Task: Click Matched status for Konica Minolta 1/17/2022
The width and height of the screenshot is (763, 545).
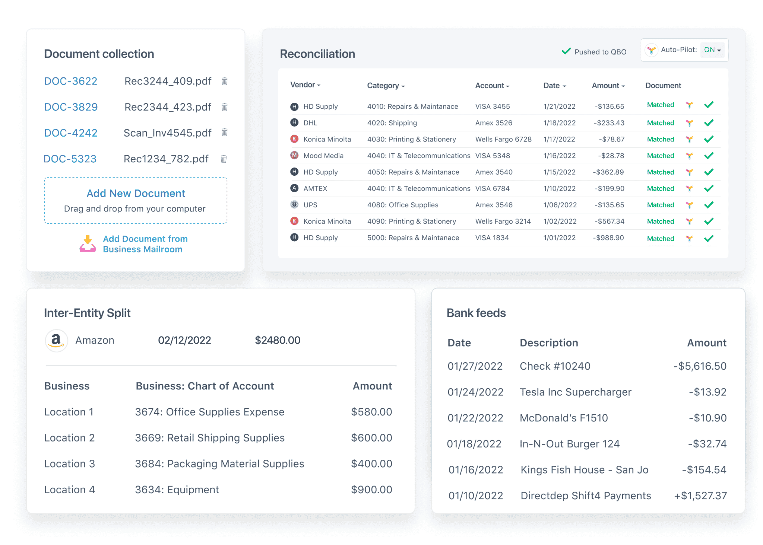Action: (661, 139)
